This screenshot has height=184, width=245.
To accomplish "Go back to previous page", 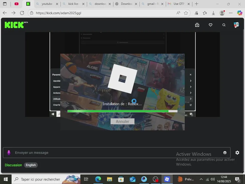I will (x=5, y=13).
